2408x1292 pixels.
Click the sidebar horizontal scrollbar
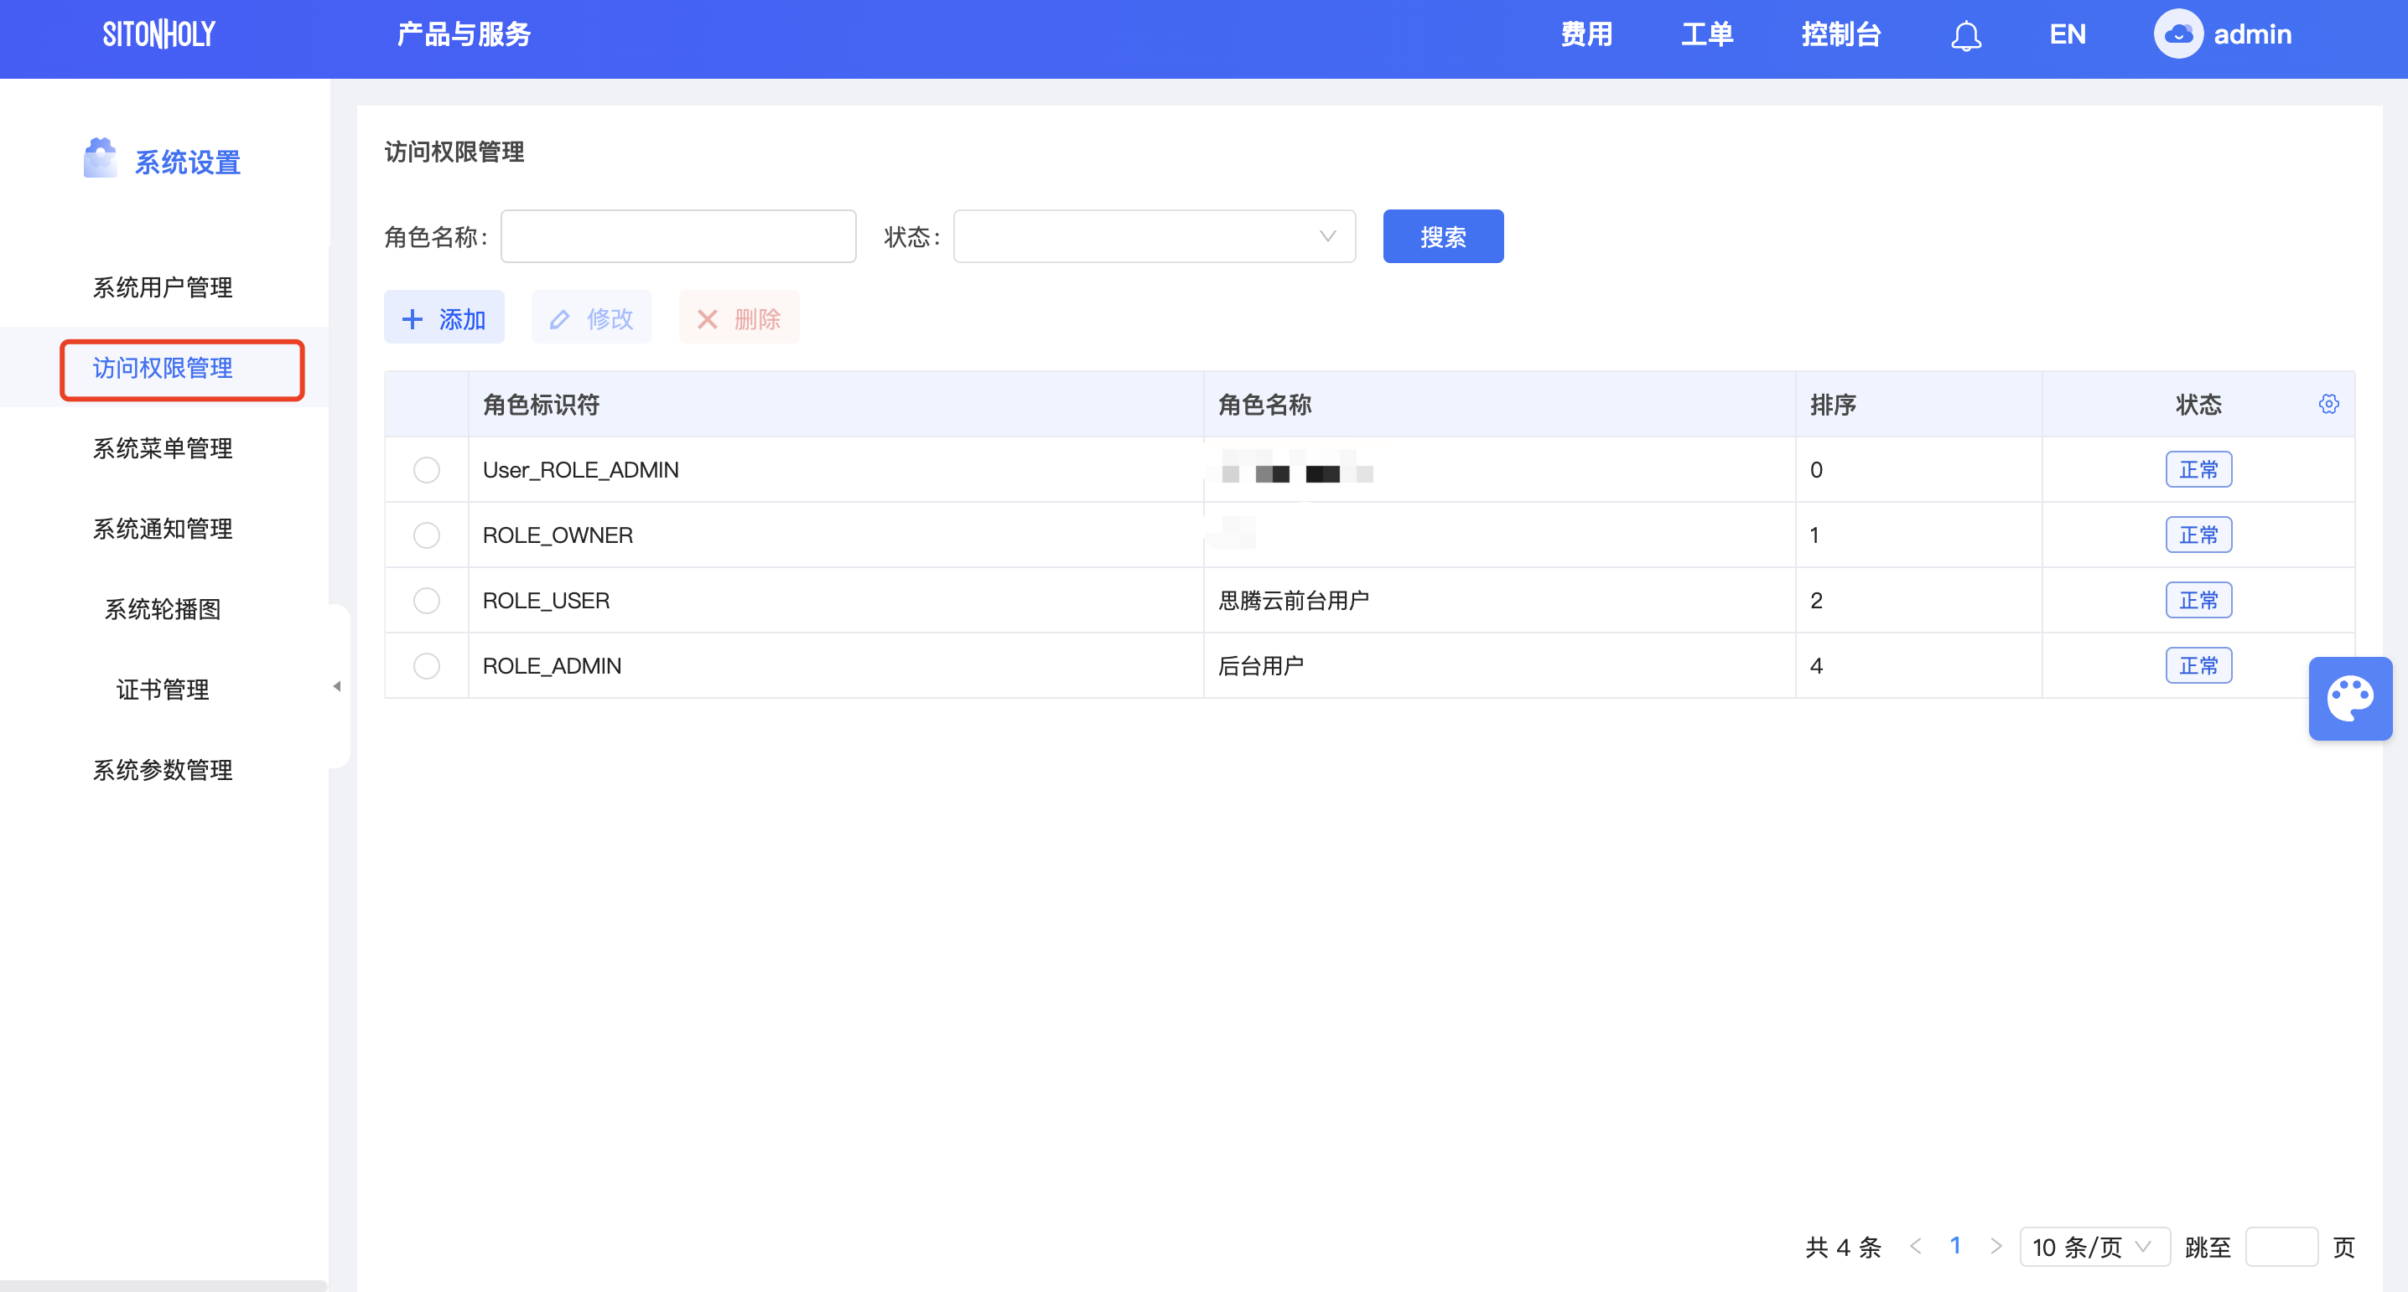(x=163, y=1285)
